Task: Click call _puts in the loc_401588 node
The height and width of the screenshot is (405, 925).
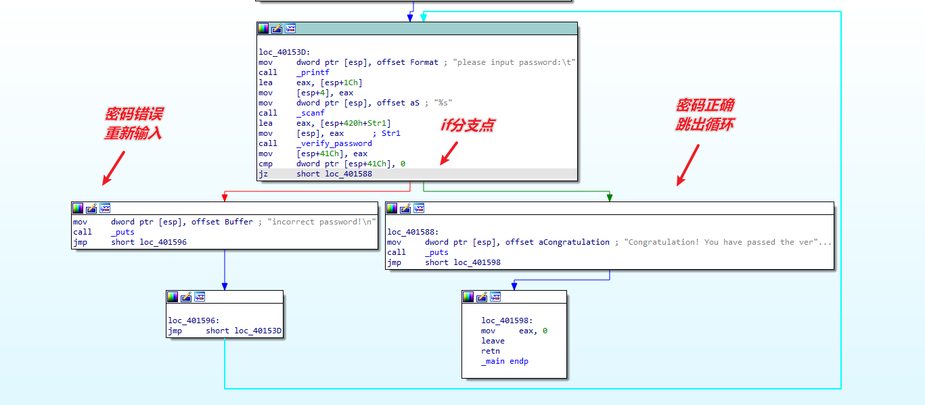Action: click(418, 252)
